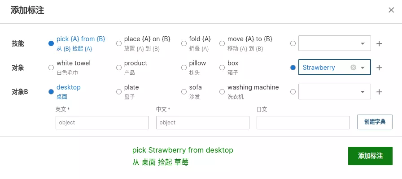Click the plus icon in the 对象B row
Image resolution: width=402 pixels, height=179 pixels.
point(379,92)
